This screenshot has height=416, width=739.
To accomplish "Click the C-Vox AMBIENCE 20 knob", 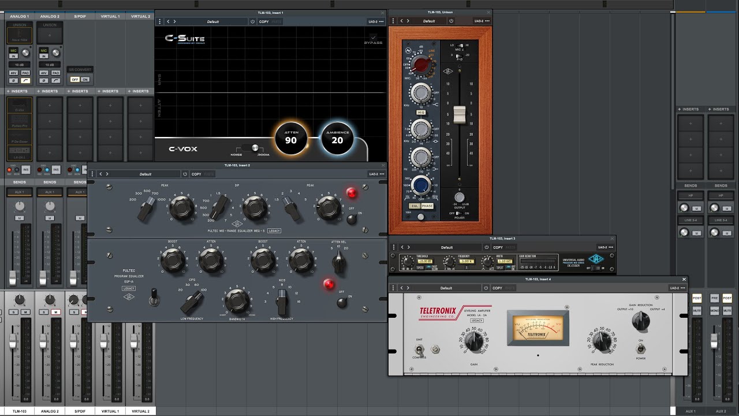I will pos(337,139).
